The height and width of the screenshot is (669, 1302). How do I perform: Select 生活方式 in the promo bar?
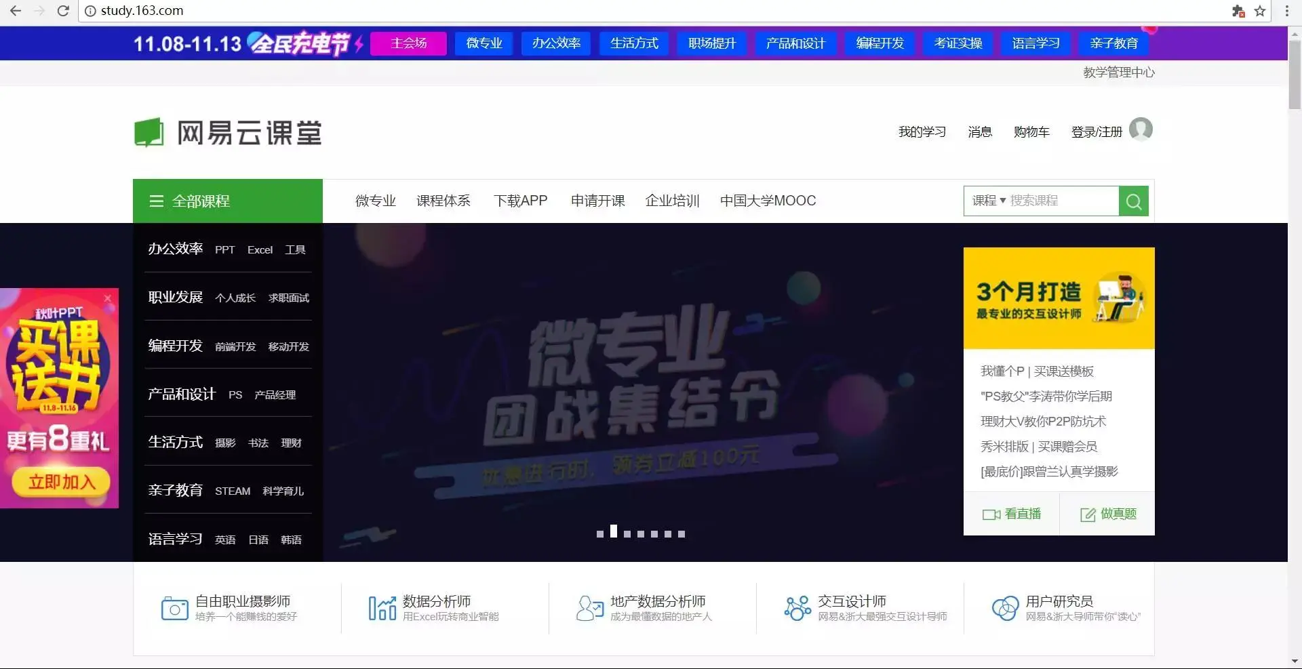pyautogui.click(x=634, y=43)
